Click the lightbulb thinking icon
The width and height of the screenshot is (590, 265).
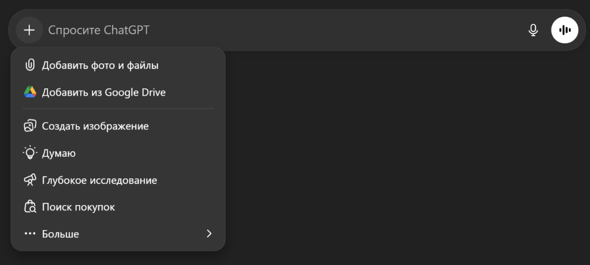(30, 153)
